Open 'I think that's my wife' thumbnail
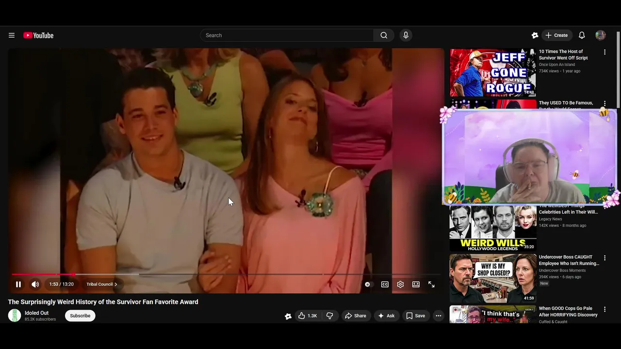Viewport: 621px width, 349px height. (x=493, y=315)
